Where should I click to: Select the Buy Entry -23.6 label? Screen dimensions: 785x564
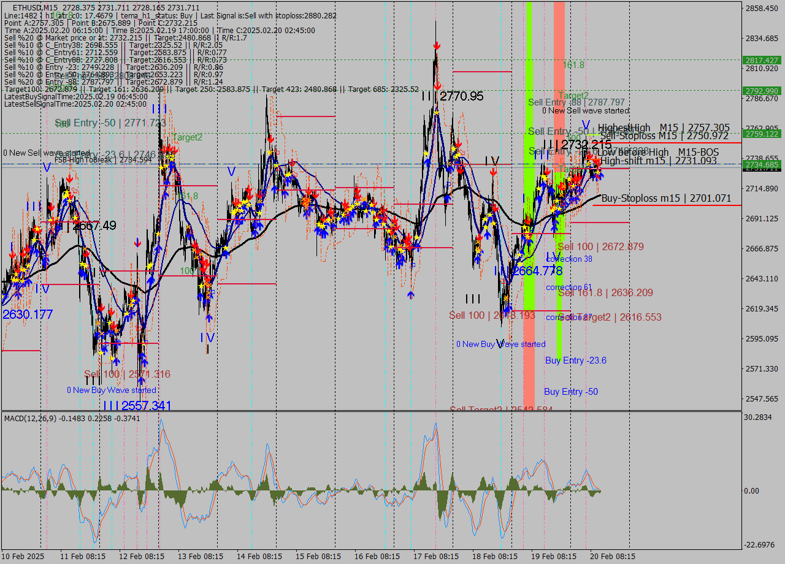tap(576, 360)
